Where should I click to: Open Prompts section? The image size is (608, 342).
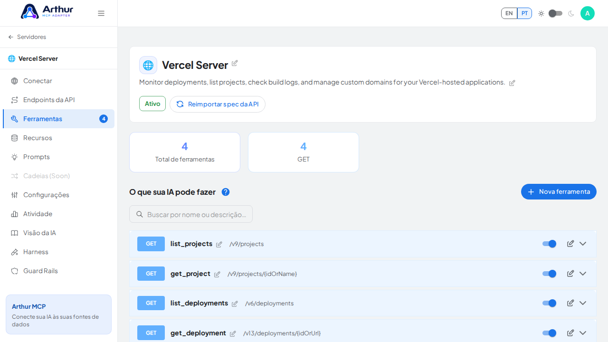click(58, 157)
